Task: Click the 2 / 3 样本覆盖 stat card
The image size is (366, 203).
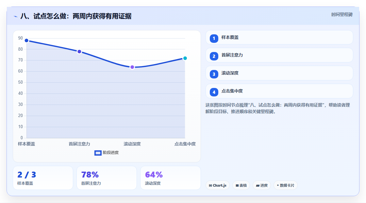Action: [43, 178]
